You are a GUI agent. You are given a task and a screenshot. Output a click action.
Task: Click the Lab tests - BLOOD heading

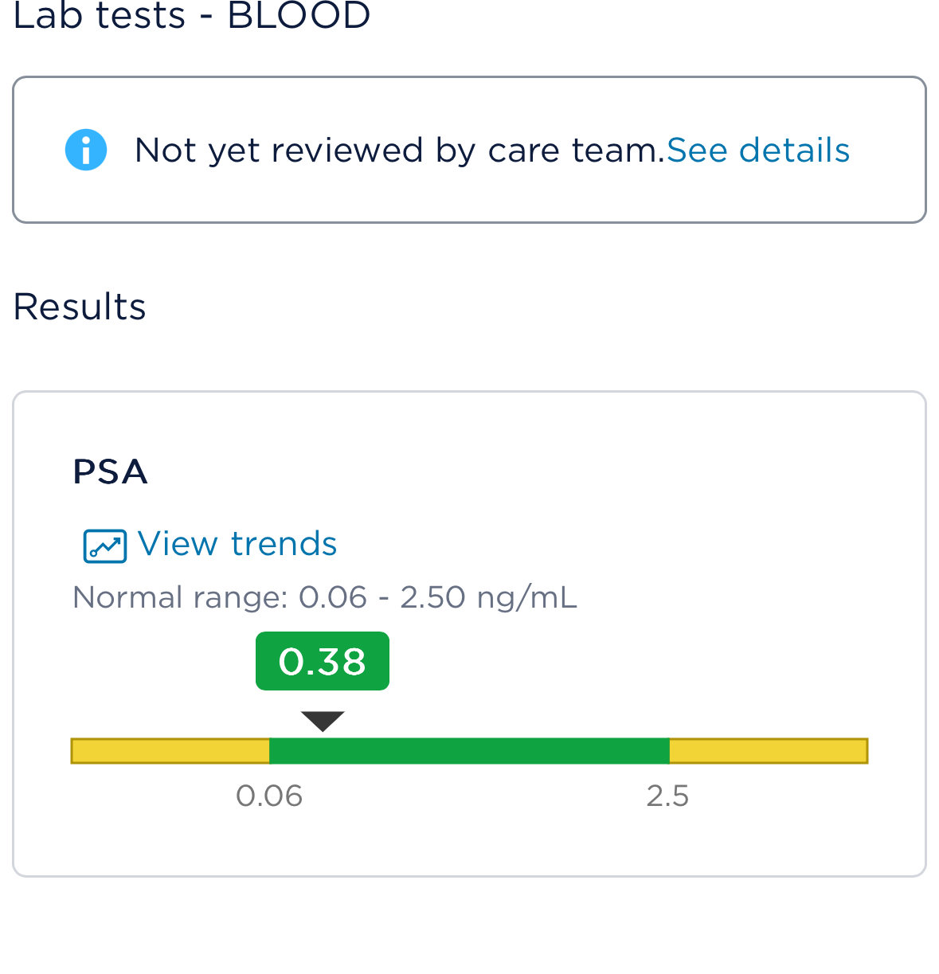pyautogui.click(x=192, y=16)
